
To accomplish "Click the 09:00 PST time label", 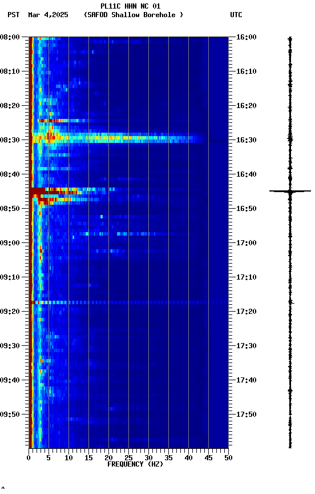I will click(x=10, y=243).
